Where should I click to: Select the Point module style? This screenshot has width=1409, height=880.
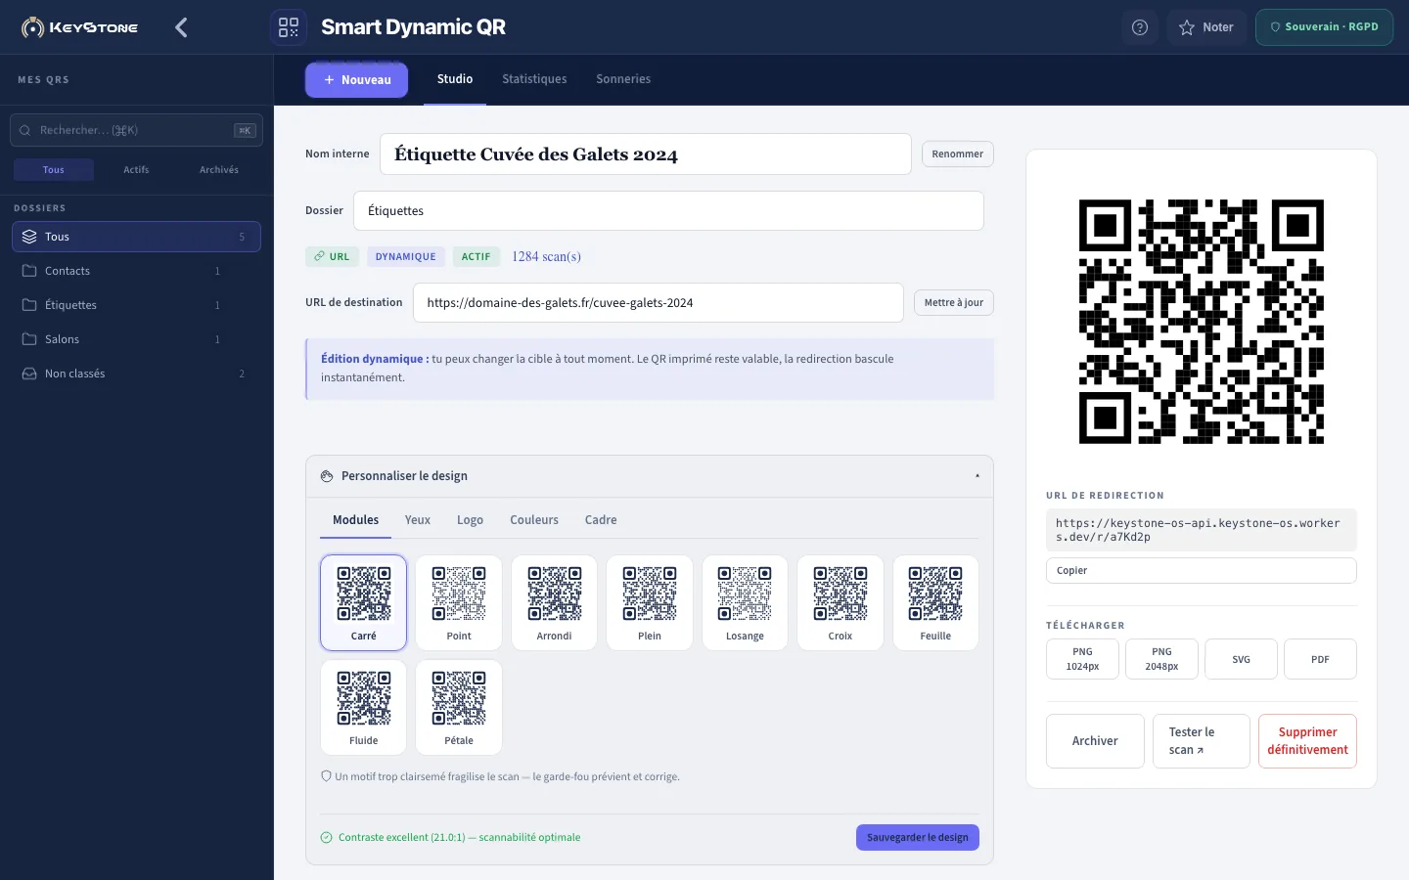click(459, 603)
